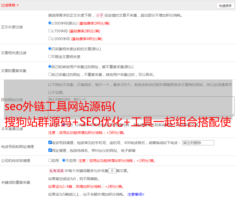Collapse the 过滤策略 section header
Viewport: 236px width, 199px height.
(10, 5)
